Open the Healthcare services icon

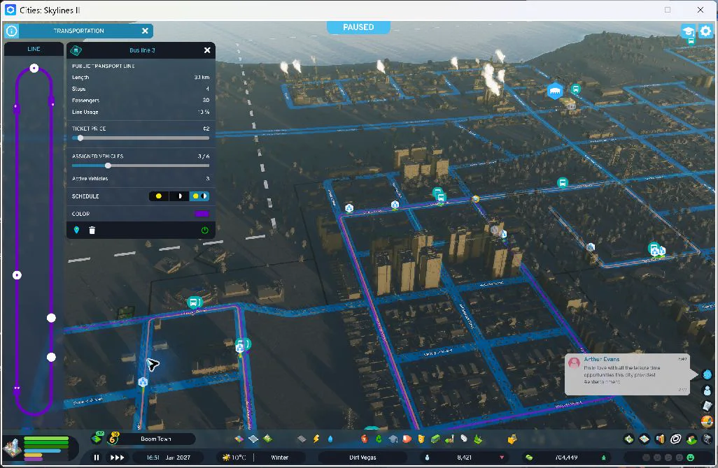(364, 439)
